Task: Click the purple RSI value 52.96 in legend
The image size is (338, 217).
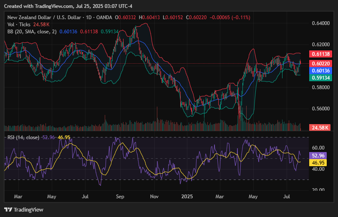Action: pyautogui.click(x=48, y=137)
